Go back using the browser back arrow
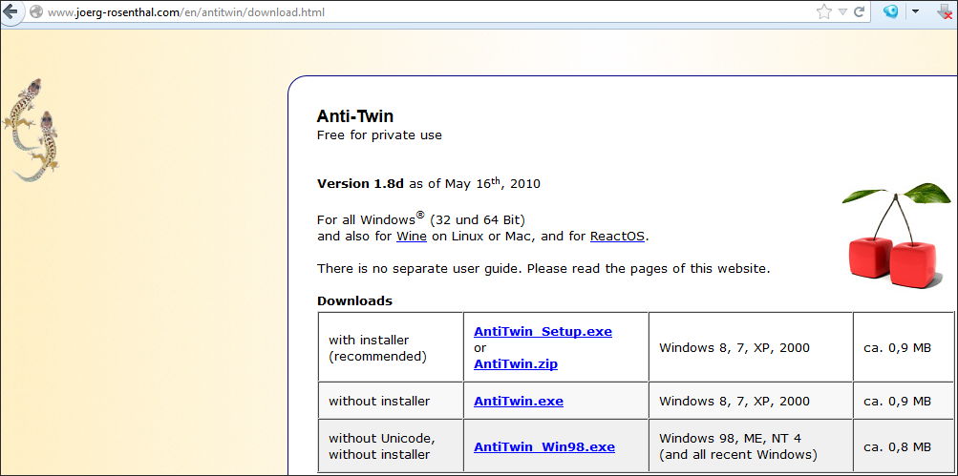Screen dimensions: 958x476 point(10,11)
